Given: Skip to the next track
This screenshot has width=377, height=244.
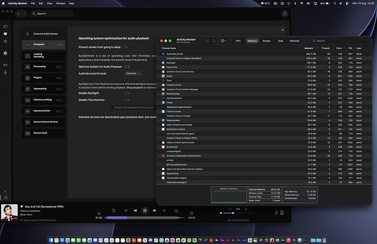Looking at the screenshot, I should (155, 211).
